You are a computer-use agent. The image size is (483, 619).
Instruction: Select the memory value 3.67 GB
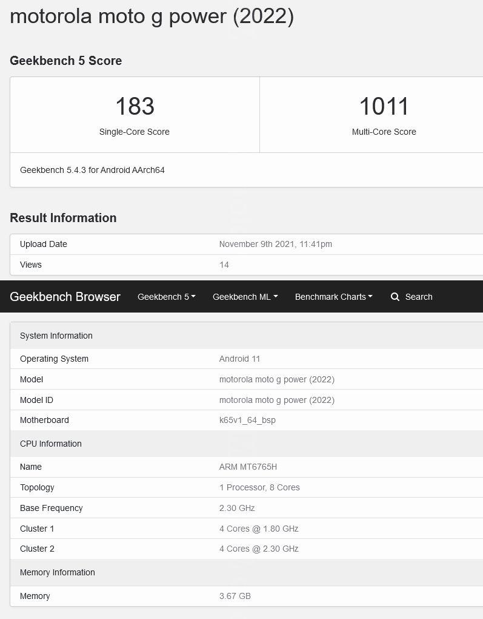pos(235,597)
